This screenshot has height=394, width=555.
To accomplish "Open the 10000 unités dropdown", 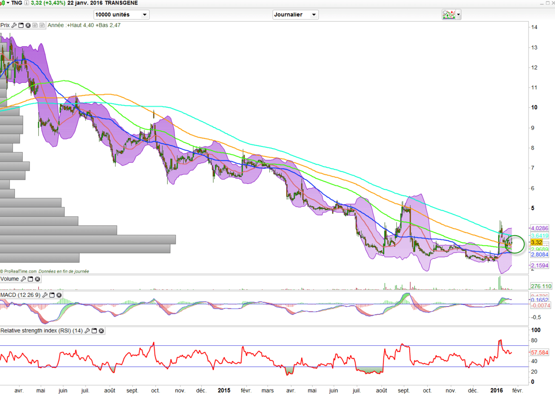I will tap(121, 14).
